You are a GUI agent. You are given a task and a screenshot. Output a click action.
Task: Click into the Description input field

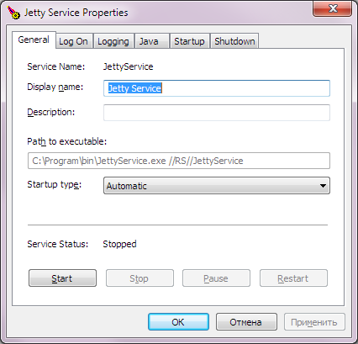pos(217,113)
